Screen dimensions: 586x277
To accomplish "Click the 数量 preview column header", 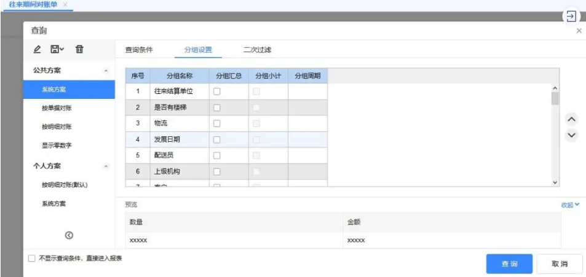I will 234,222.
